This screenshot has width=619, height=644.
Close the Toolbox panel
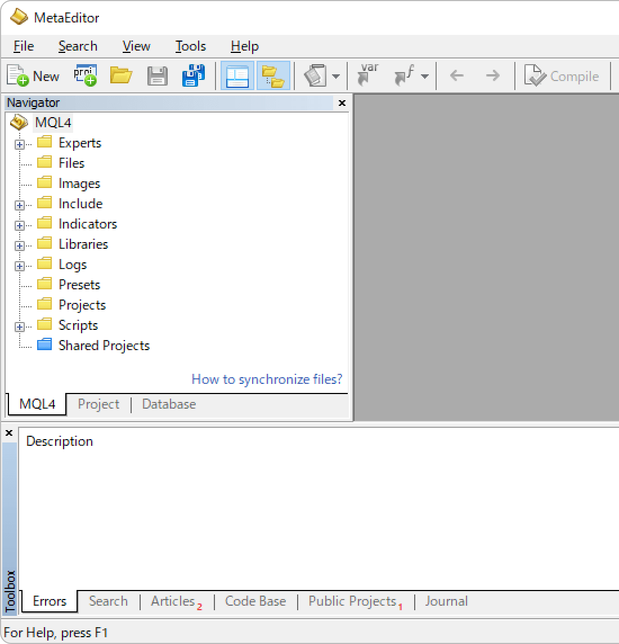[x=9, y=433]
